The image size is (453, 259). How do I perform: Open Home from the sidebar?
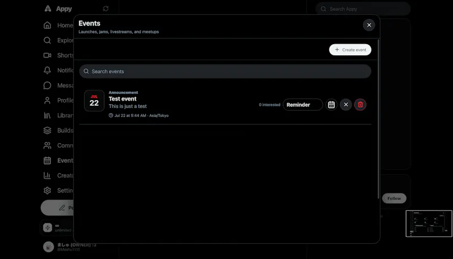pos(58,25)
